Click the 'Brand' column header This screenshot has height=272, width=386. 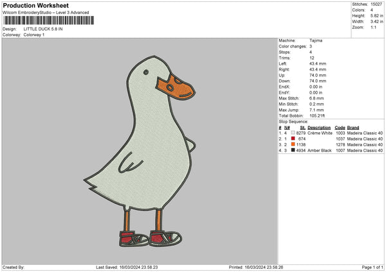(x=353, y=128)
